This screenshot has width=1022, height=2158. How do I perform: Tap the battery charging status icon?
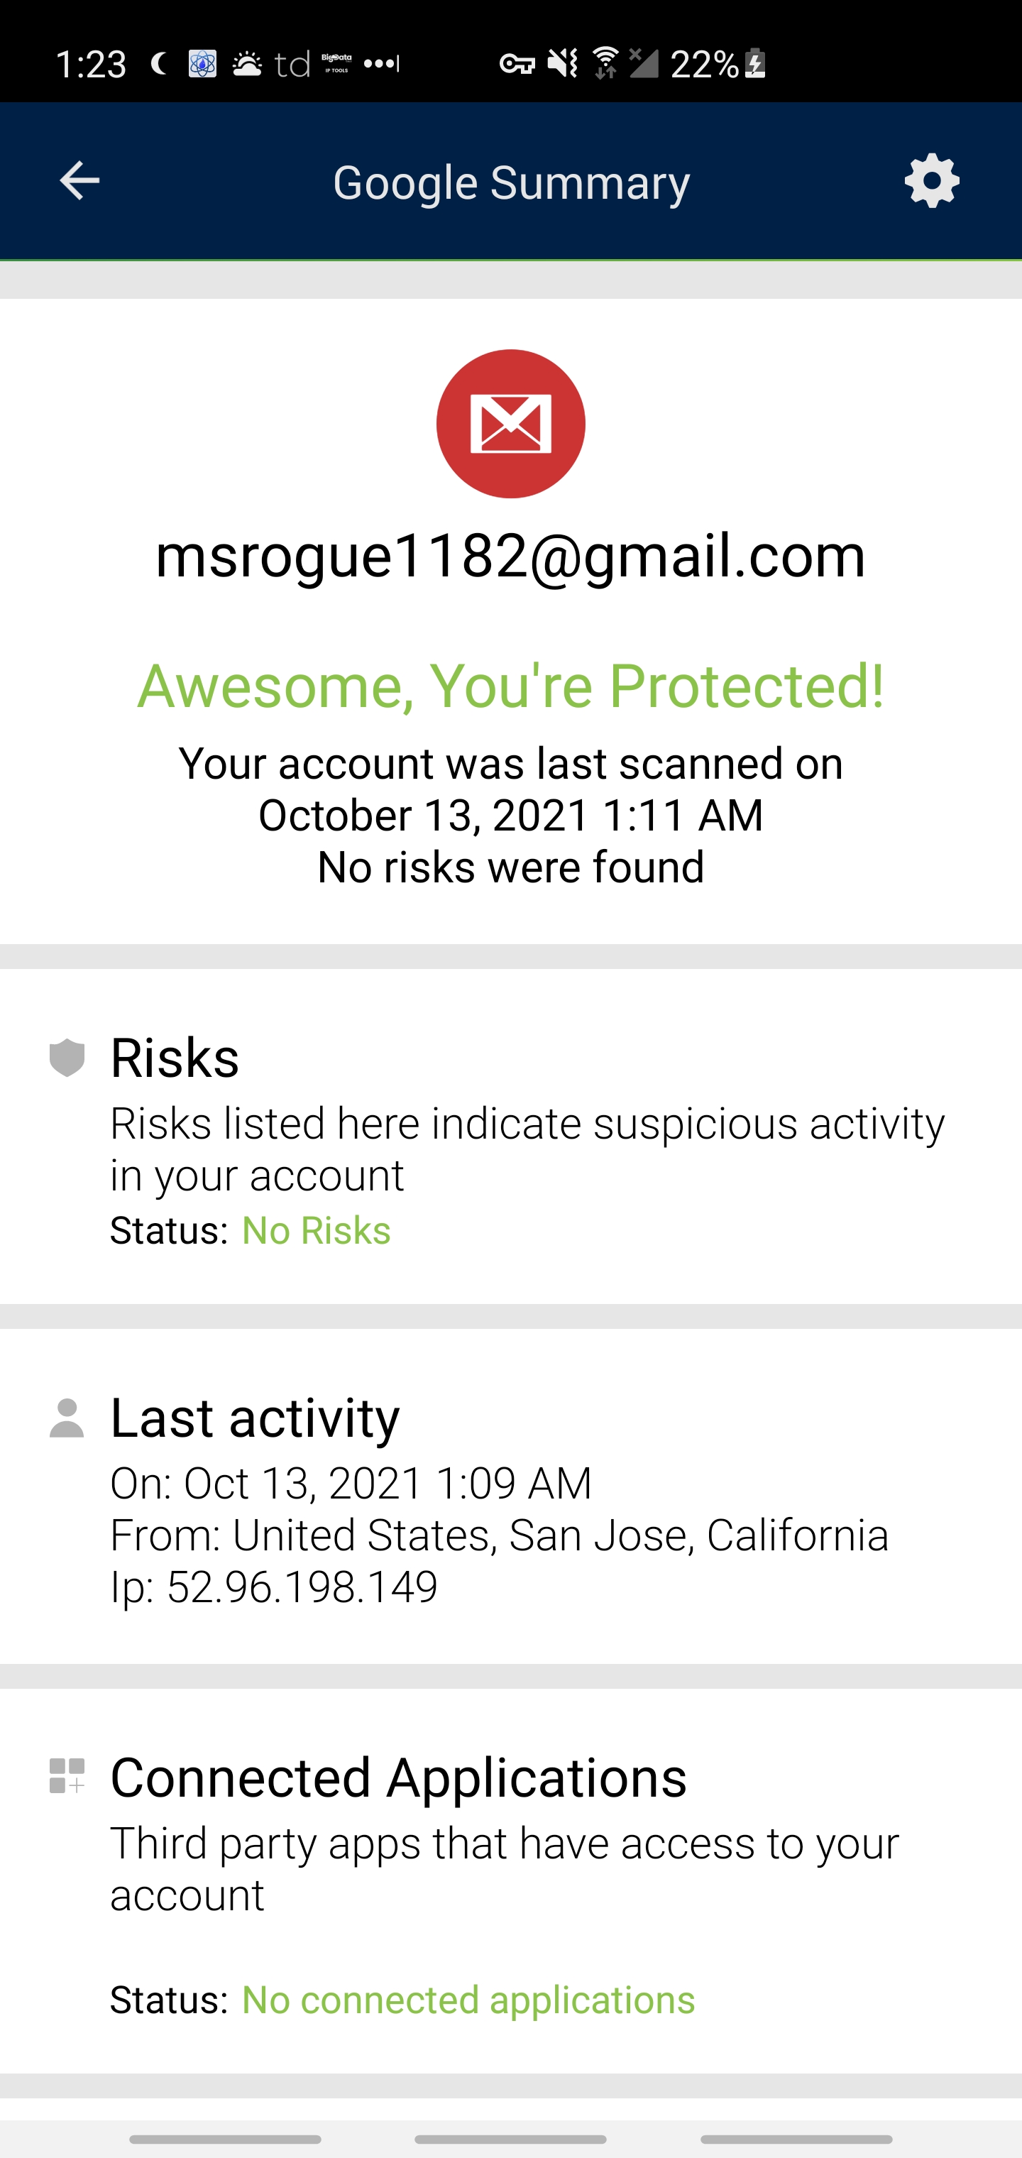click(x=754, y=64)
